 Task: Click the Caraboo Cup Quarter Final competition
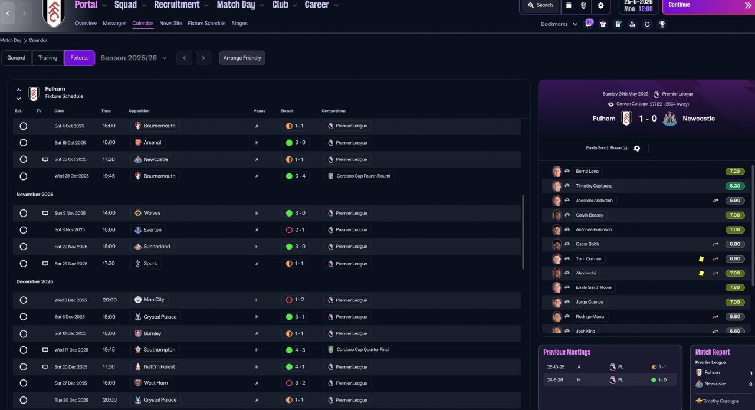tap(359, 350)
